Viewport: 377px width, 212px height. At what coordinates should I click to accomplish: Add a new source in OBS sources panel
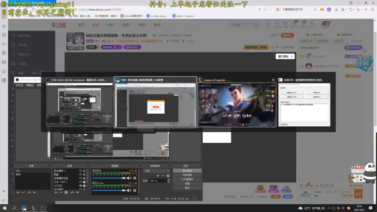tap(56, 192)
